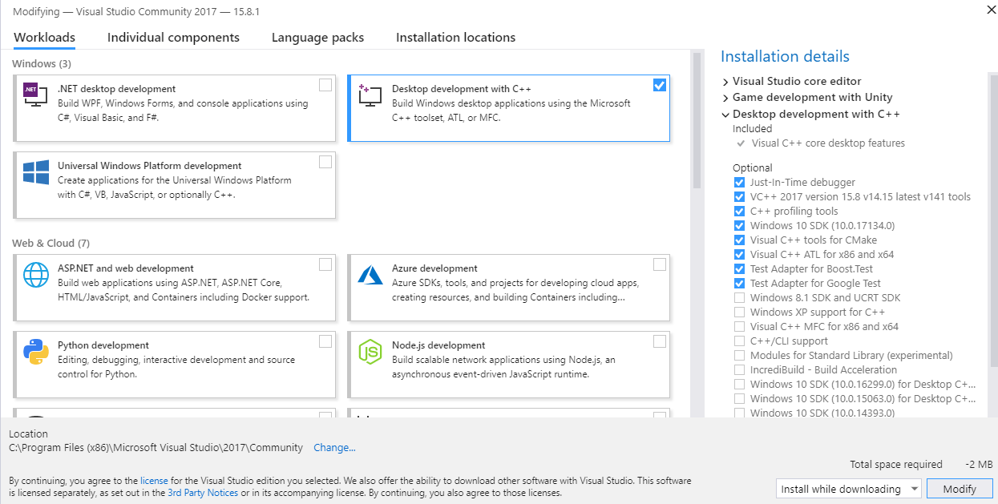This screenshot has width=998, height=504.
Task: Click the ASP.NET globe icon
Action: (x=36, y=275)
